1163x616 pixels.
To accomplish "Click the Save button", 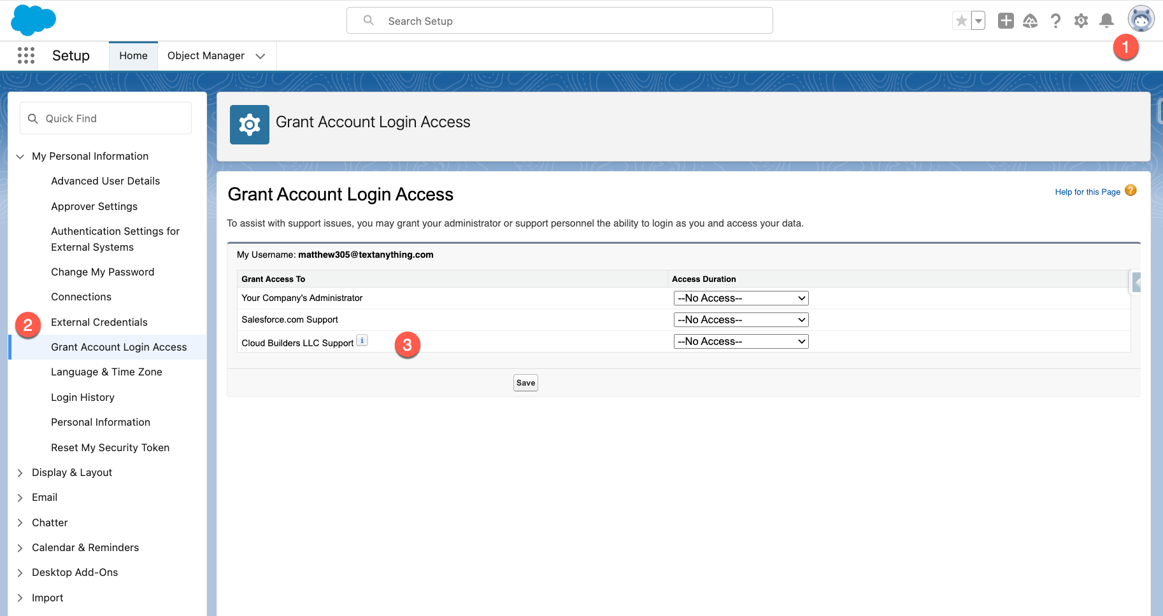I will coord(525,383).
